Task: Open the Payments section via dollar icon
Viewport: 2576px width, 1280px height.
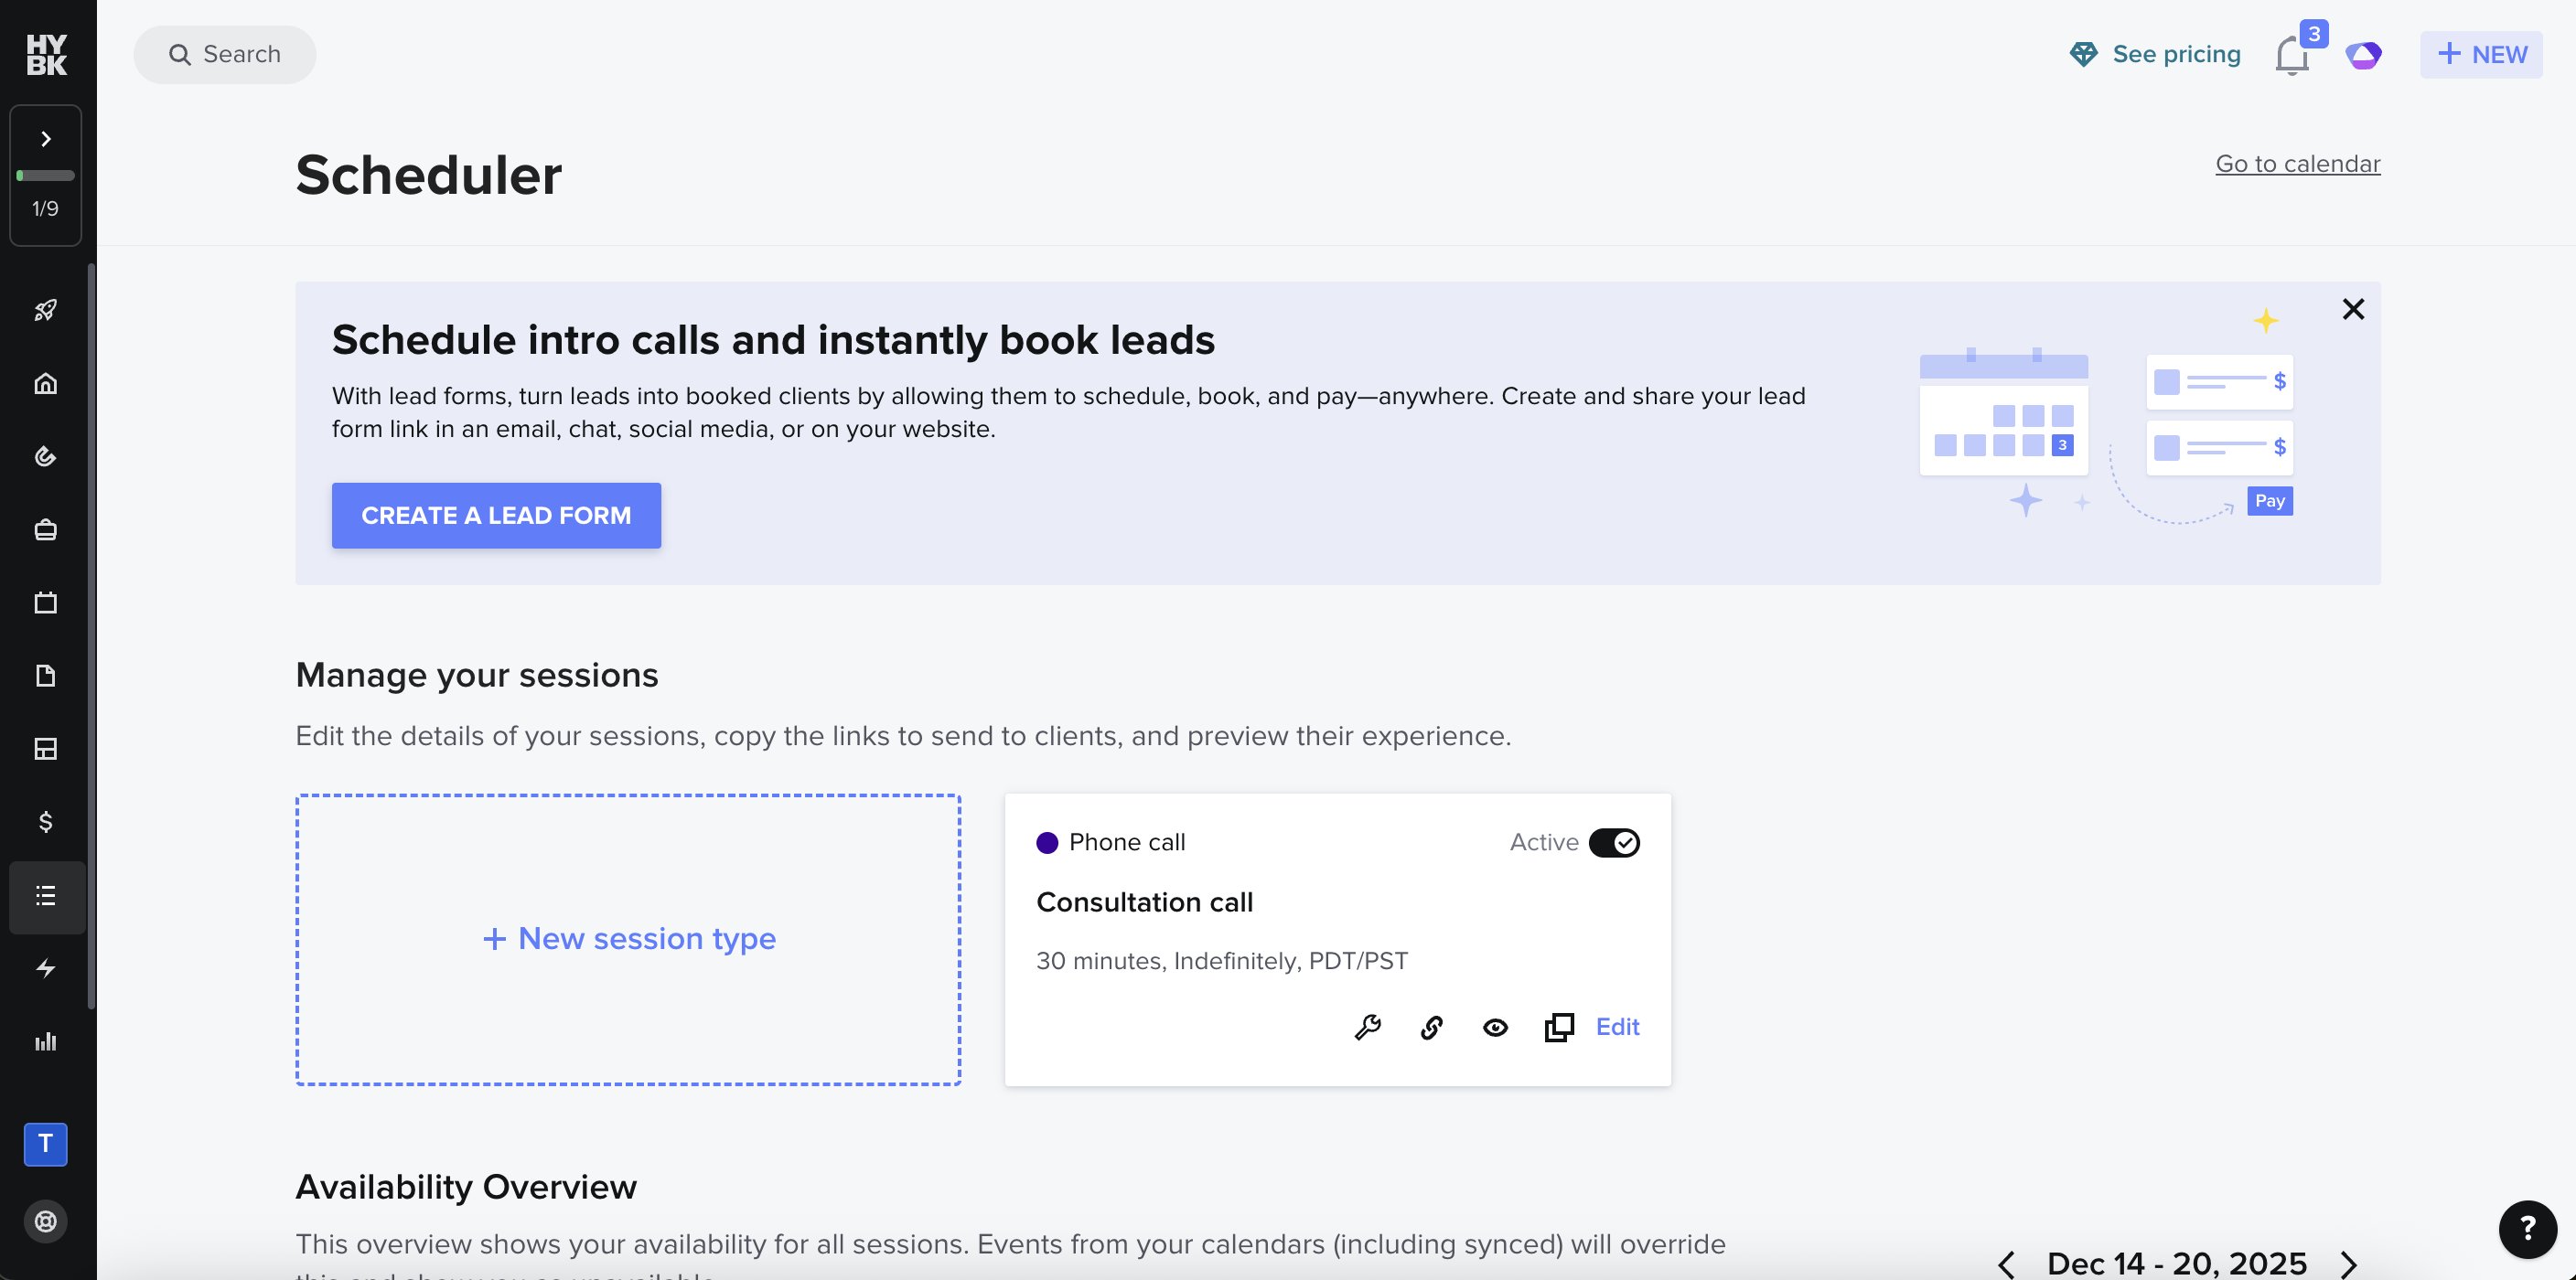Action: (45, 822)
